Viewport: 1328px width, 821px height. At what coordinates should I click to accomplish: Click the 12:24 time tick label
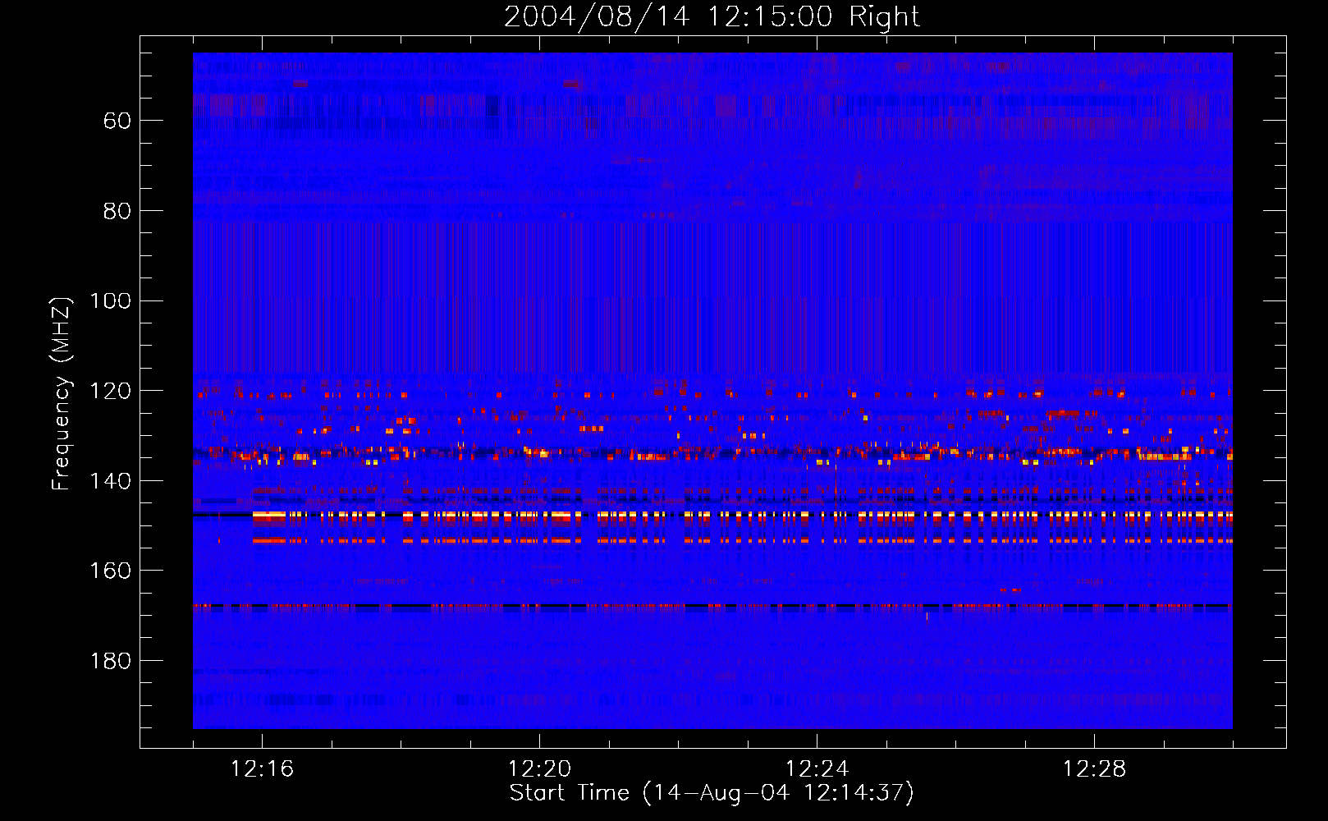(x=817, y=769)
